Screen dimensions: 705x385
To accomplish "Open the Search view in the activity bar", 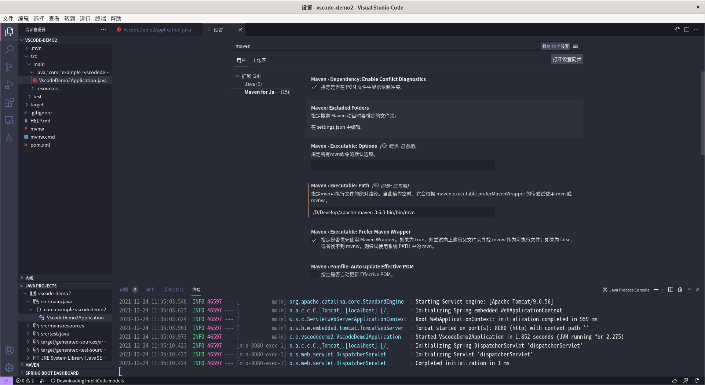I will click(9, 49).
